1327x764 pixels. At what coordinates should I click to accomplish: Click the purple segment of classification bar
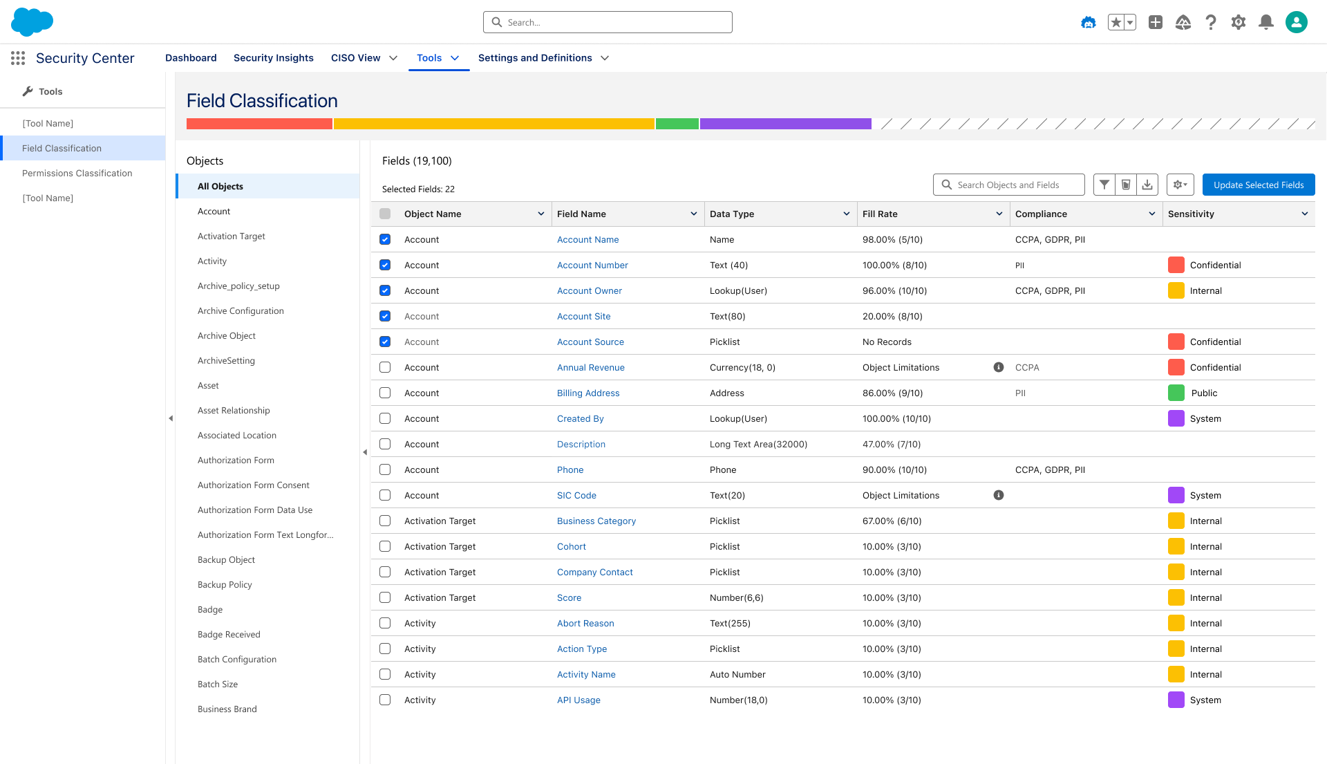pos(786,124)
